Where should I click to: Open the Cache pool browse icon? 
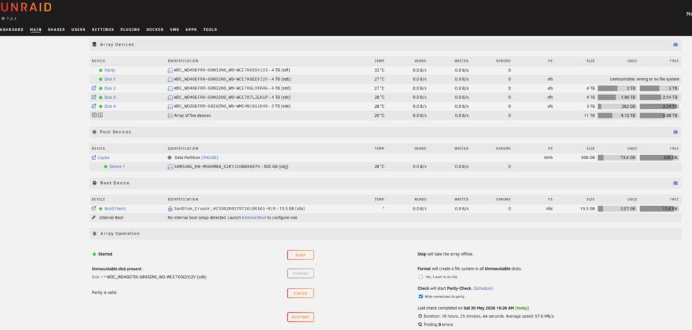click(93, 158)
